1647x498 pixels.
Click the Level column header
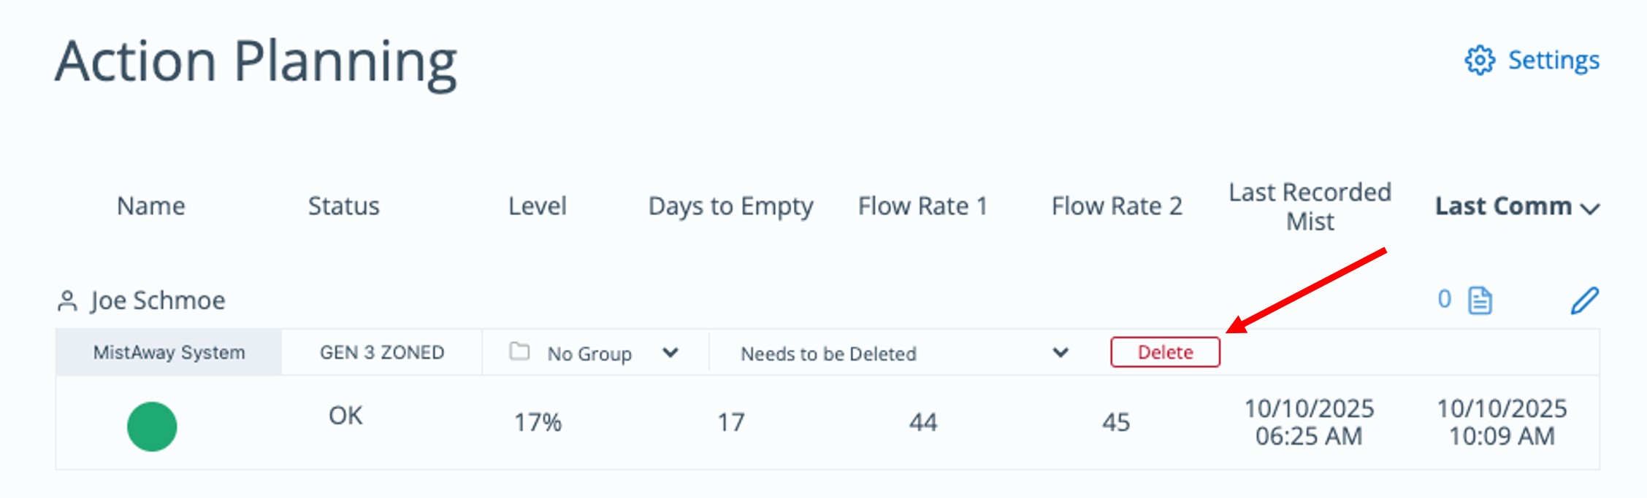[537, 206]
